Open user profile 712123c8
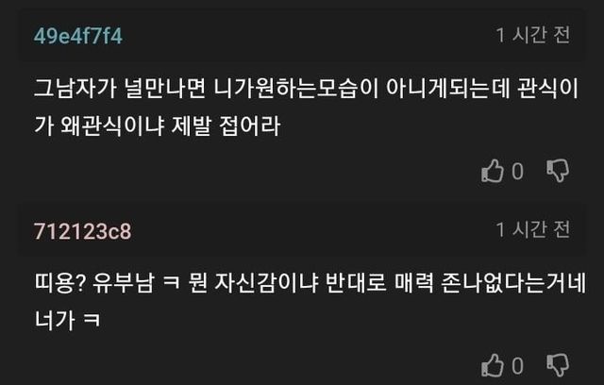Image resolution: width=604 pixels, height=385 pixels. (82, 231)
